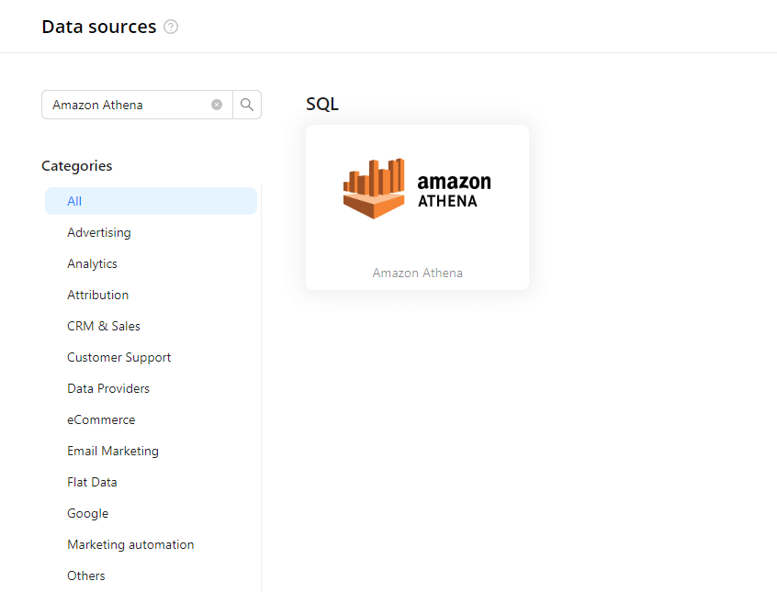Show Data Providers category
The height and width of the screenshot is (592, 777).
108,388
